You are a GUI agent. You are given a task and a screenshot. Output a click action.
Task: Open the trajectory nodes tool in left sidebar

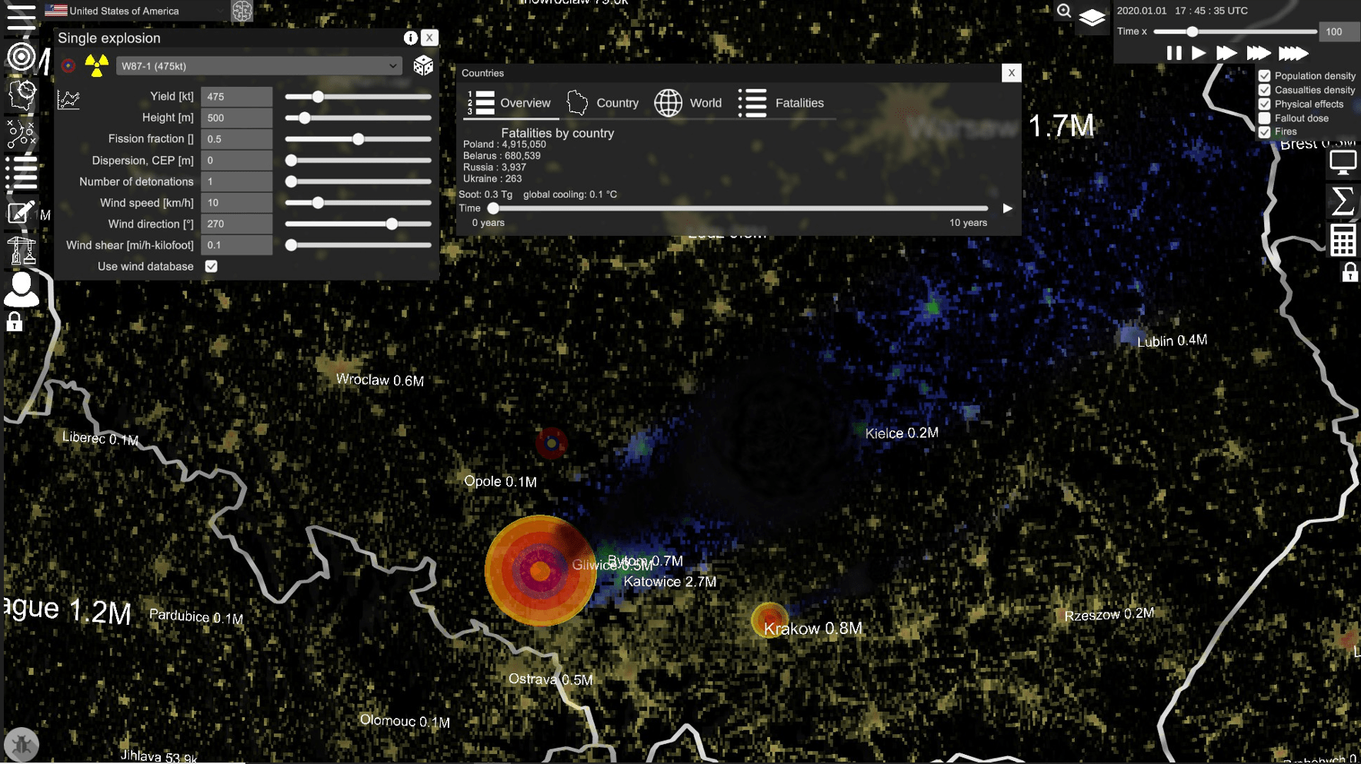tap(21, 134)
